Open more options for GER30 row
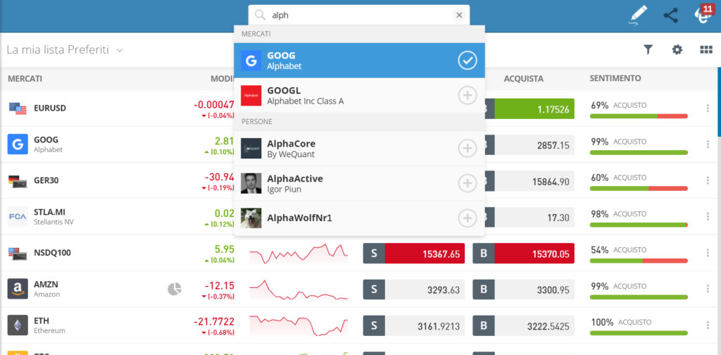The height and width of the screenshot is (355, 721). 708,181
